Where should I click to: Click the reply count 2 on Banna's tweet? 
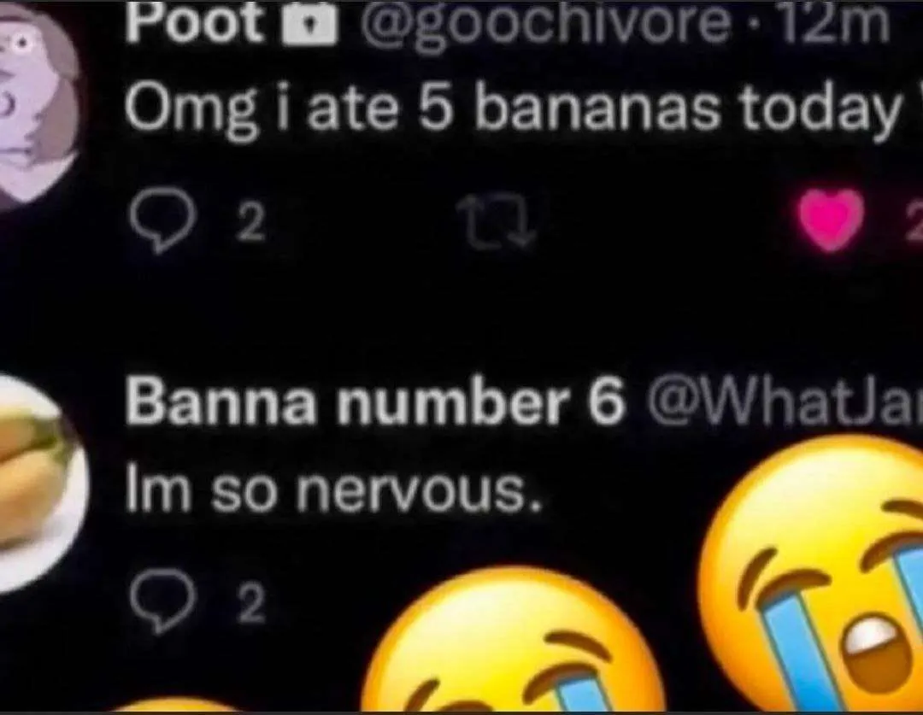click(x=251, y=604)
